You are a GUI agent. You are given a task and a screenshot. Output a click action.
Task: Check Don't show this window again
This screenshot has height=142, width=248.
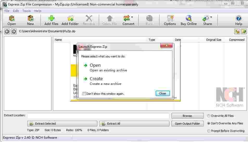click(84, 94)
